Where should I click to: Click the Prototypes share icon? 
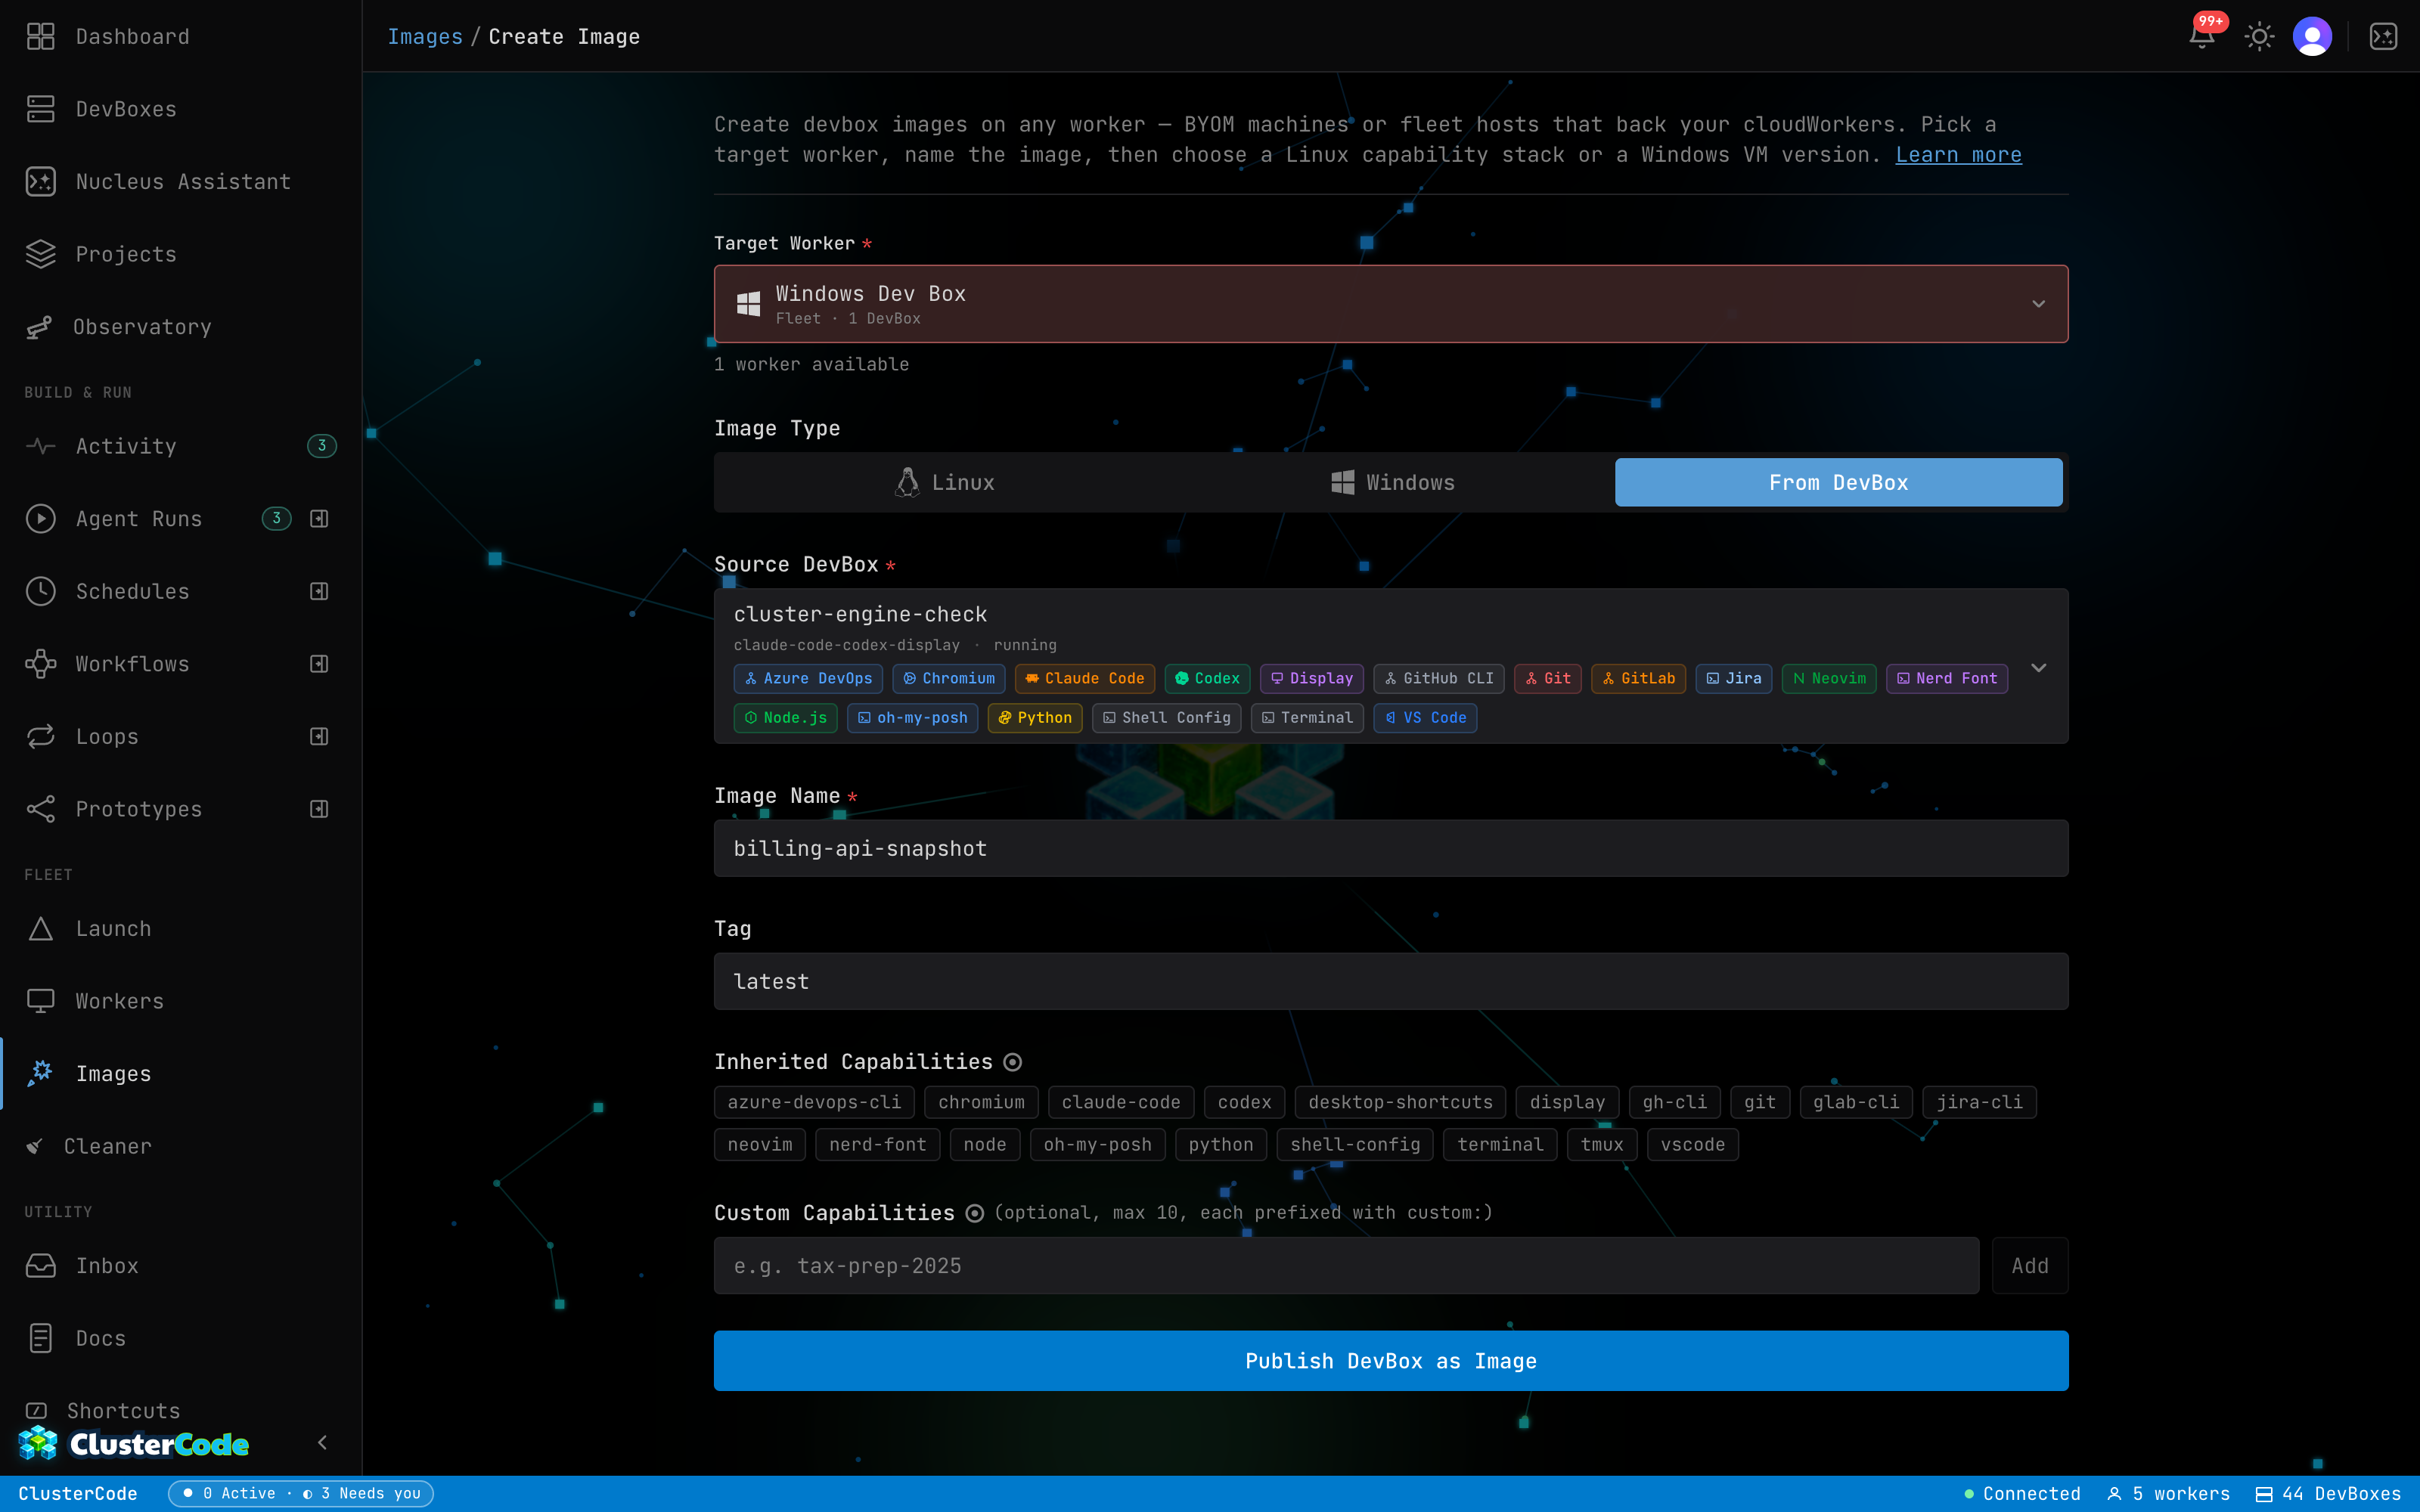[x=40, y=809]
